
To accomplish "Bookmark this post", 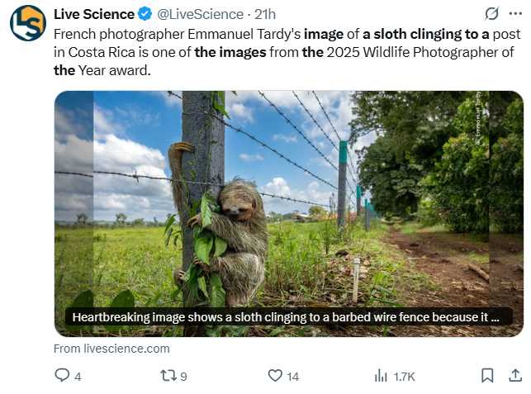I will pos(487,376).
